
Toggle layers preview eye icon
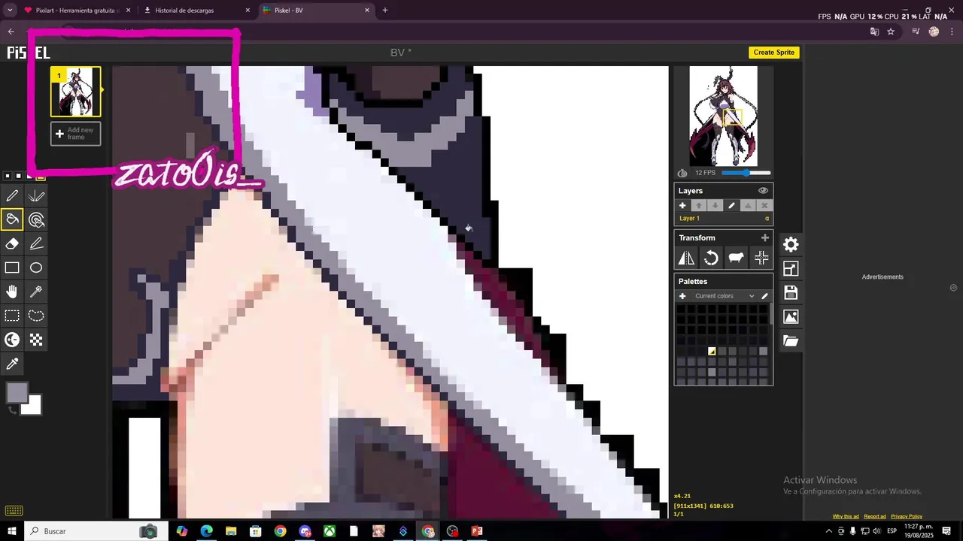[763, 191]
